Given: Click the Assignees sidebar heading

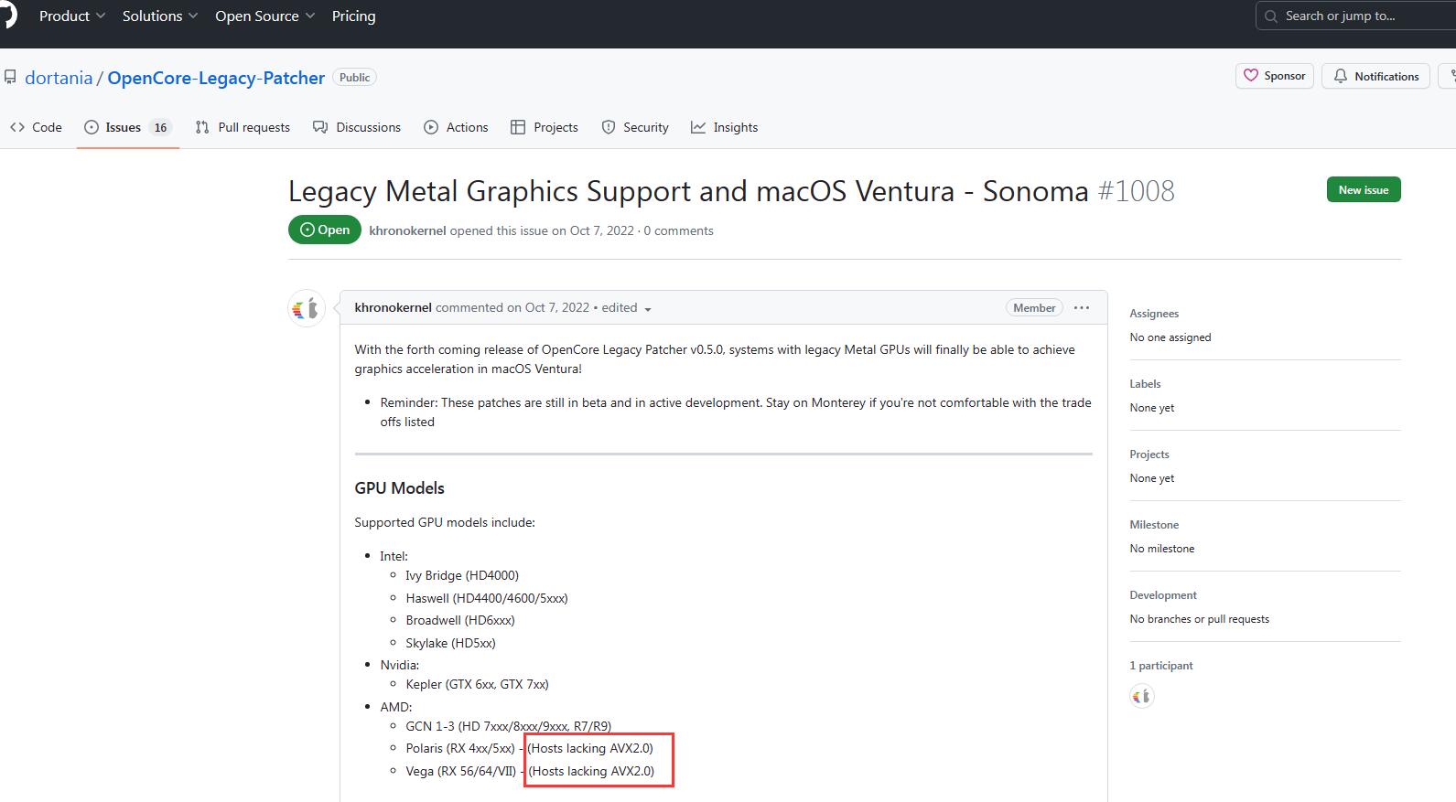Looking at the screenshot, I should [1154, 314].
